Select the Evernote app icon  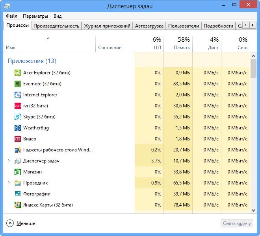[x=18, y=84]
